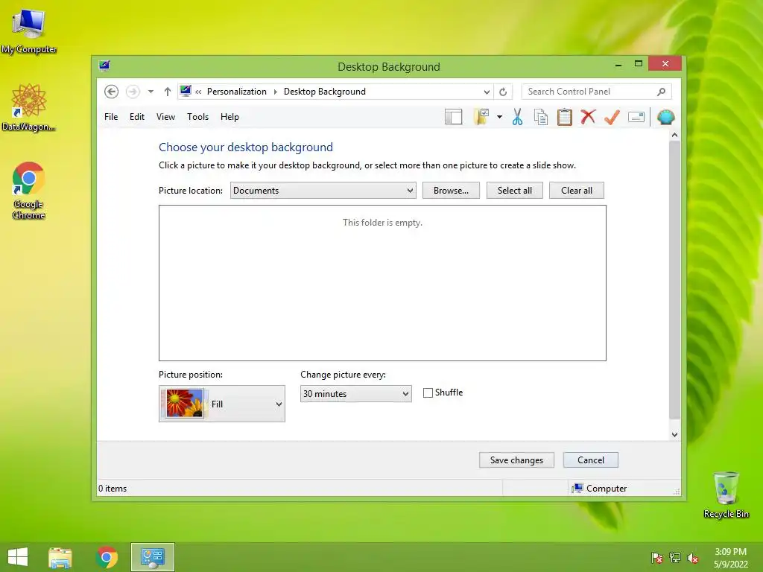Click the Select all button
Screen dimensions: 763x572
coord(514,191)
